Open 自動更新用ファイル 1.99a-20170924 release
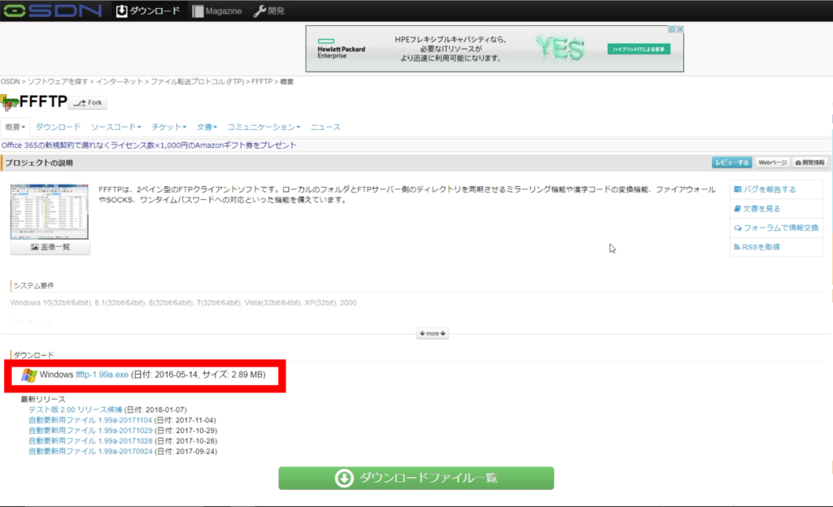833x507 pixels. click(x=90, y=451)
